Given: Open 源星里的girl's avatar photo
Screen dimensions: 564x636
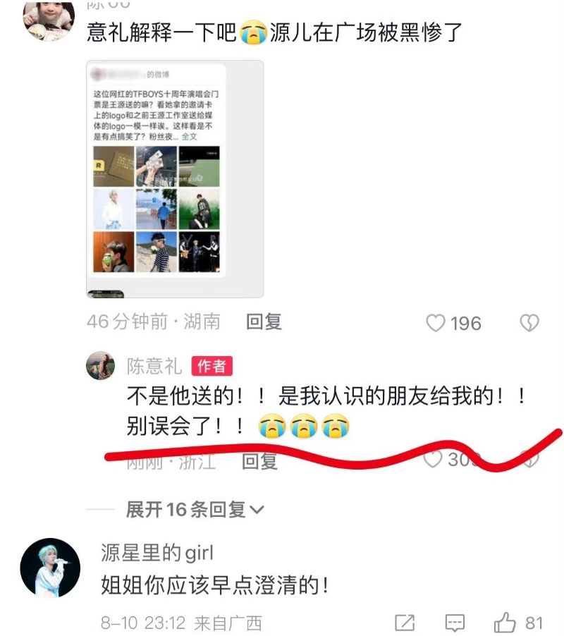Looking at the screenshot, I should (x=50, y=568).
